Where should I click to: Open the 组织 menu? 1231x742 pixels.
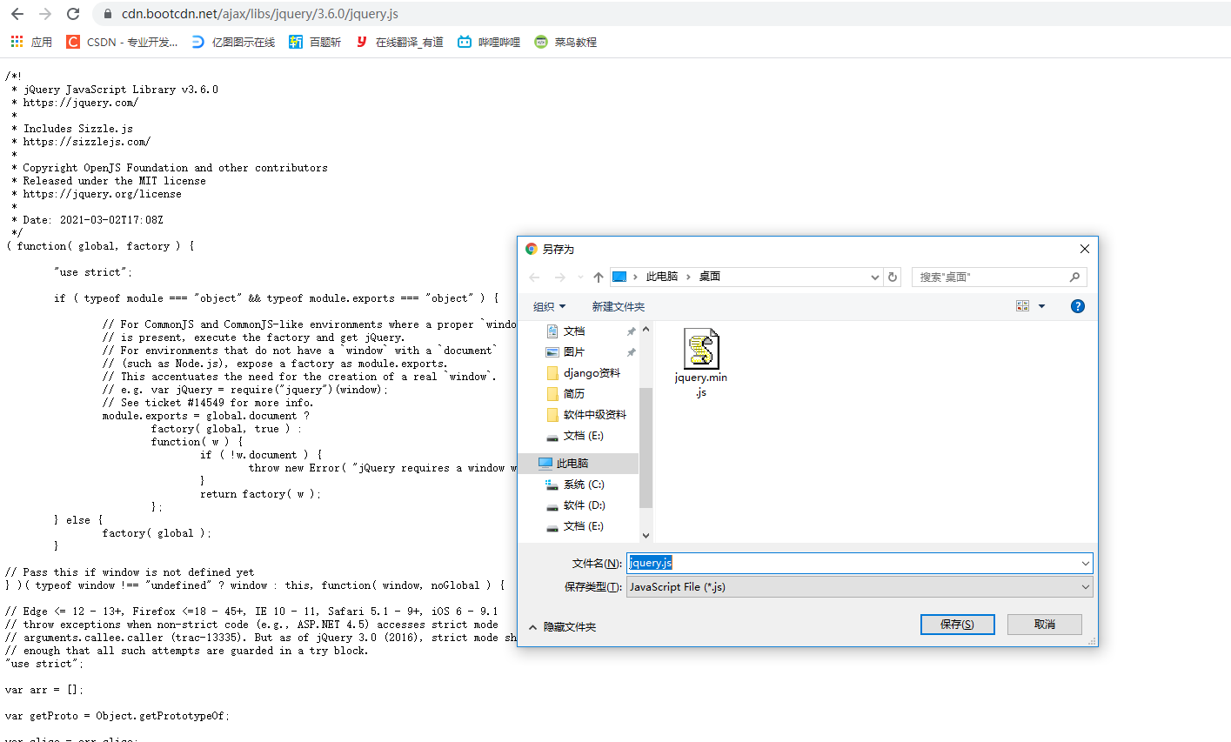(549, 305)
